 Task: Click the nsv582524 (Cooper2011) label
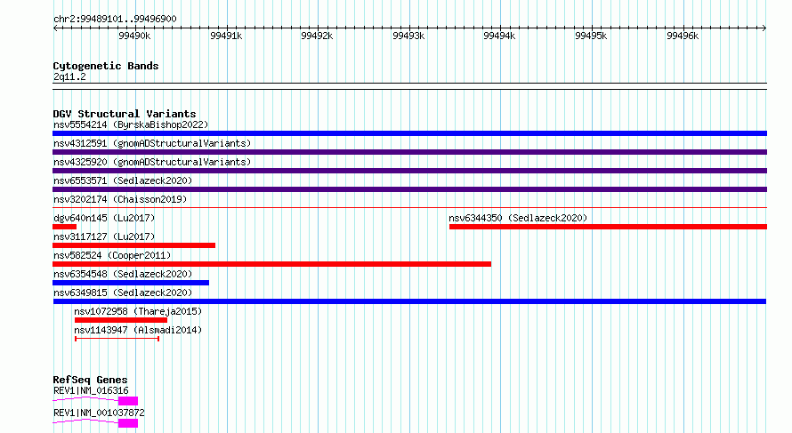click(112, 255)
